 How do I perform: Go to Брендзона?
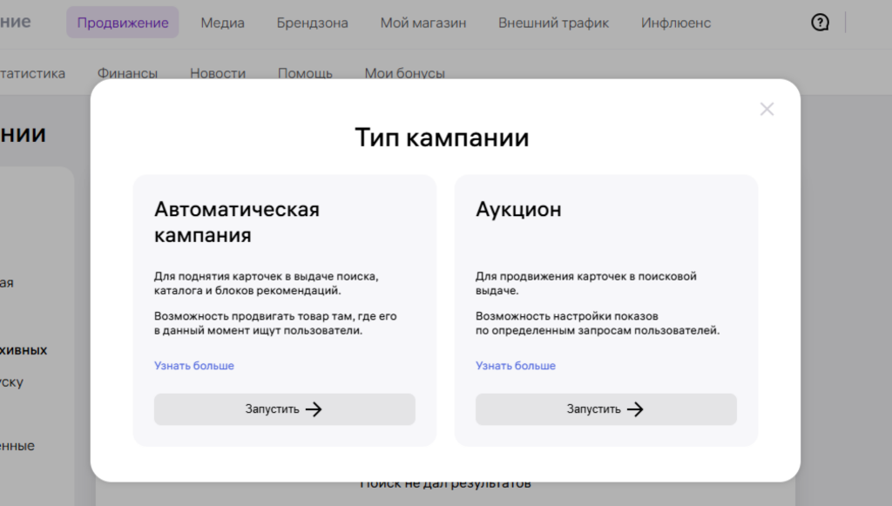[x=312, y=23]
